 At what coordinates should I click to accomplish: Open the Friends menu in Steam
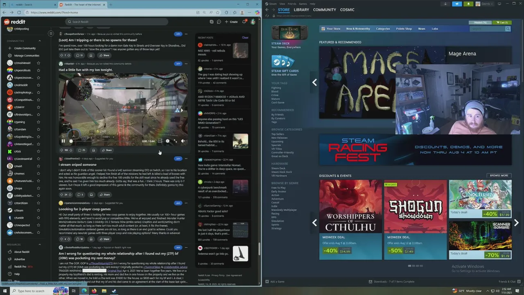click(292, 4)
